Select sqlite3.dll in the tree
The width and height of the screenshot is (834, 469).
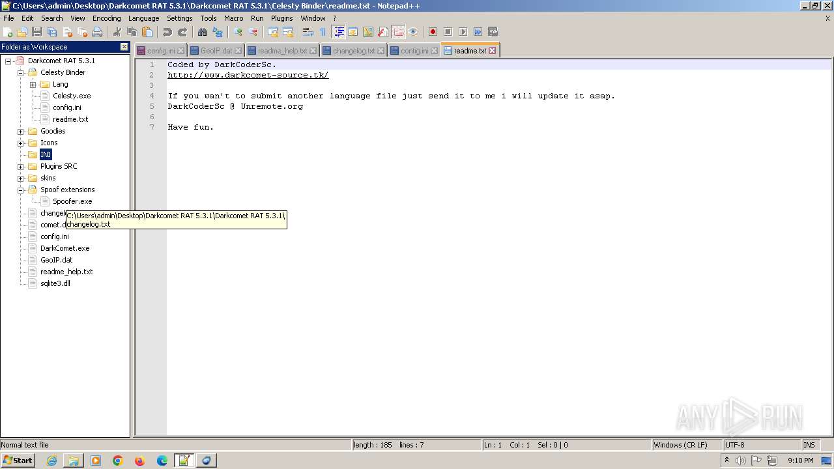pyautogui.click(x=55, y=283)
